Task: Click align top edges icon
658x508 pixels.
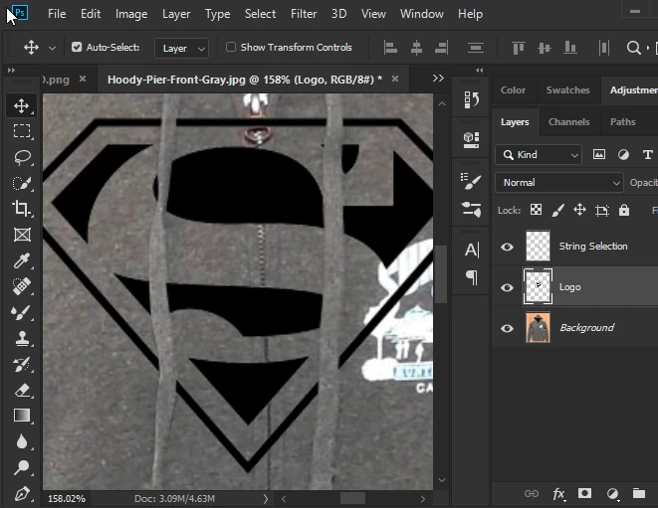Action: click(519, 48)
